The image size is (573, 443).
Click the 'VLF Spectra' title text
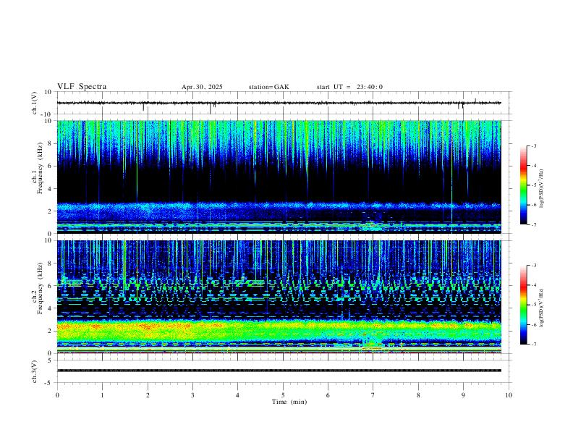82,87
